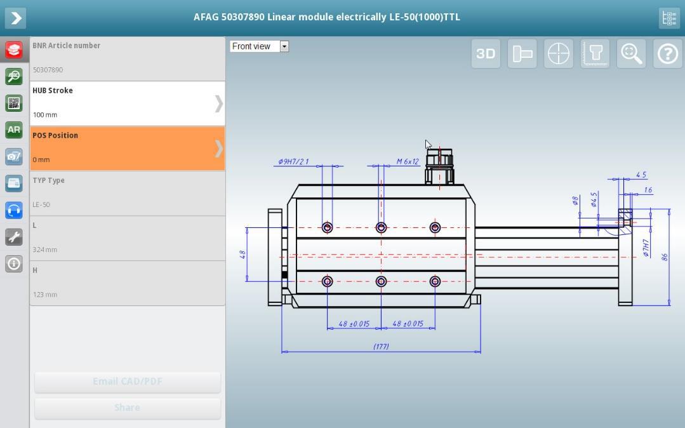Screen dimensions: 685x428
Task: Click the zoom-to-fit magnifier icon
Action: coord(631,54)
